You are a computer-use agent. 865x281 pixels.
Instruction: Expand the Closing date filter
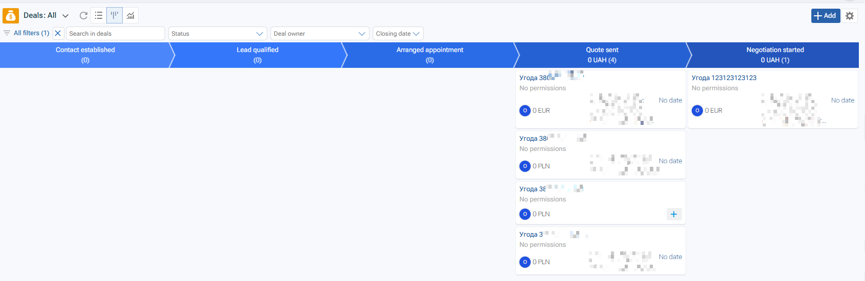click(398, 34)
